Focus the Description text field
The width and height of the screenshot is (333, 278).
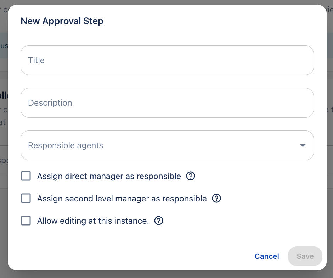[x=167, y=103]
